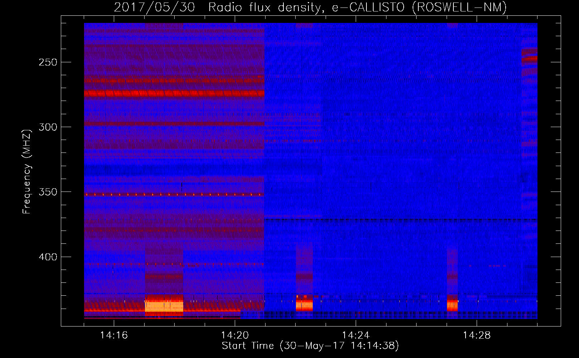Click the 250 frequency tick label
This screenshot has width=579, height=358.
48,62
